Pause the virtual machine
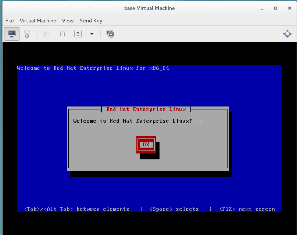The height and width of the screenshot is (235, 297). coord(62,34)
